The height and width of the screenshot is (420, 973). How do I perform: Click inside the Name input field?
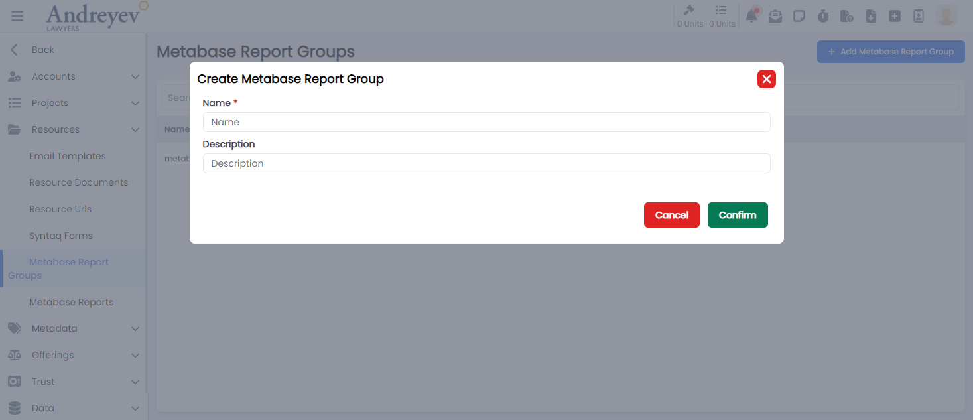[486, 122]
